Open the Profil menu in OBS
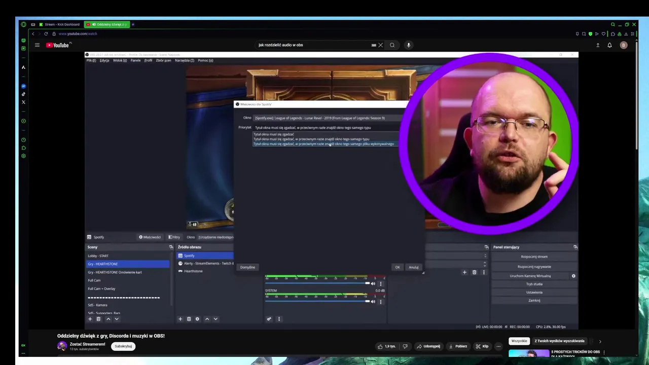 click(x=148, y=60)
